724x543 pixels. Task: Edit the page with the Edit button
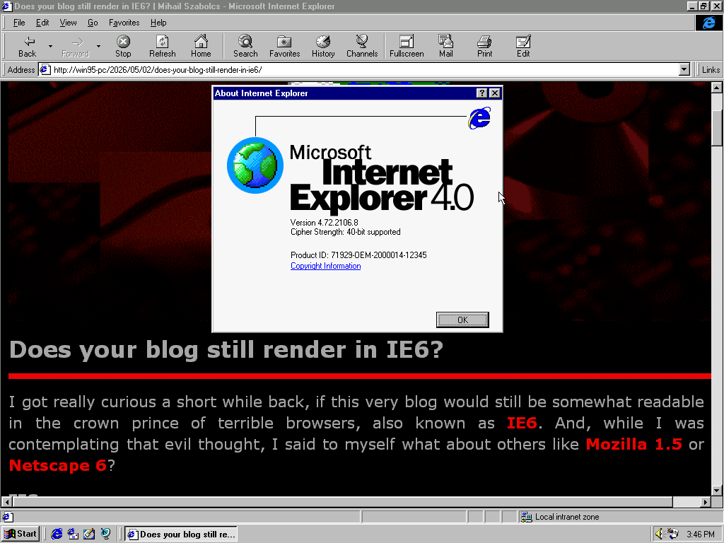[523, 46]
